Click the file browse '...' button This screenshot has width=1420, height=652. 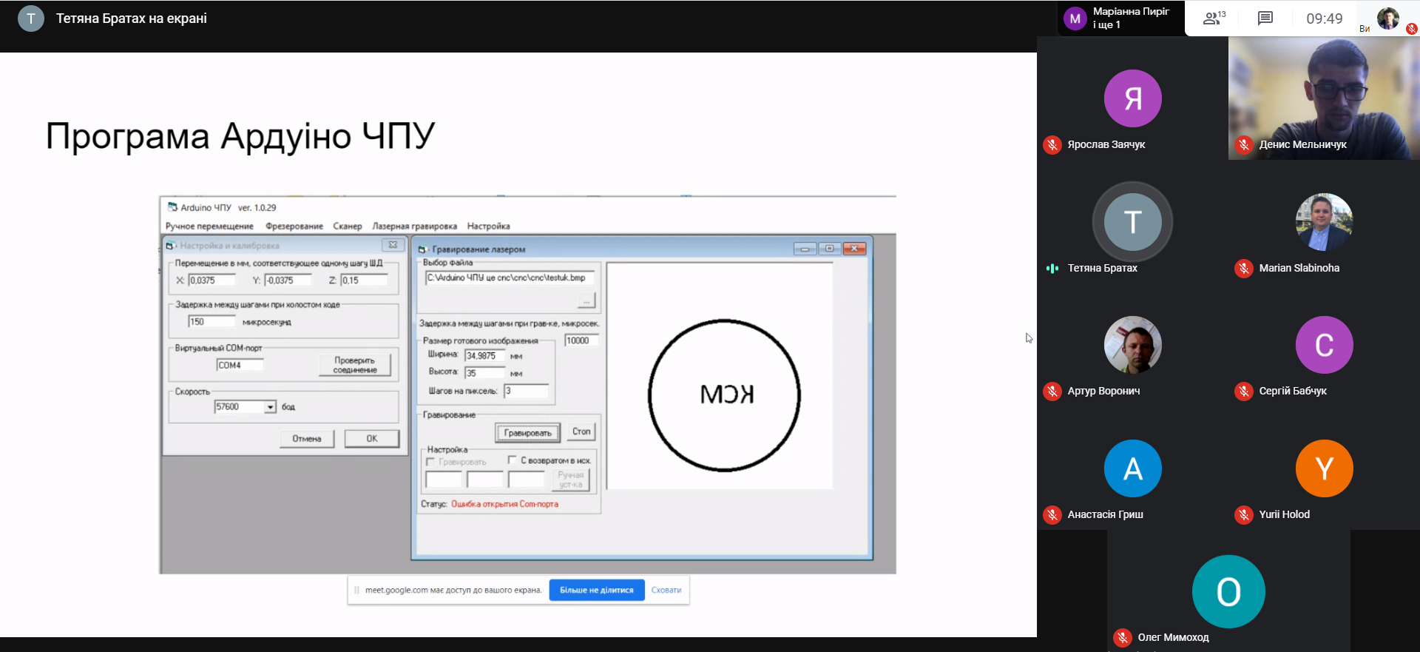tap(586, 301)
